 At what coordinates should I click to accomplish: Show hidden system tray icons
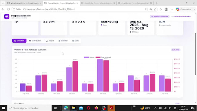coord(155,108)
